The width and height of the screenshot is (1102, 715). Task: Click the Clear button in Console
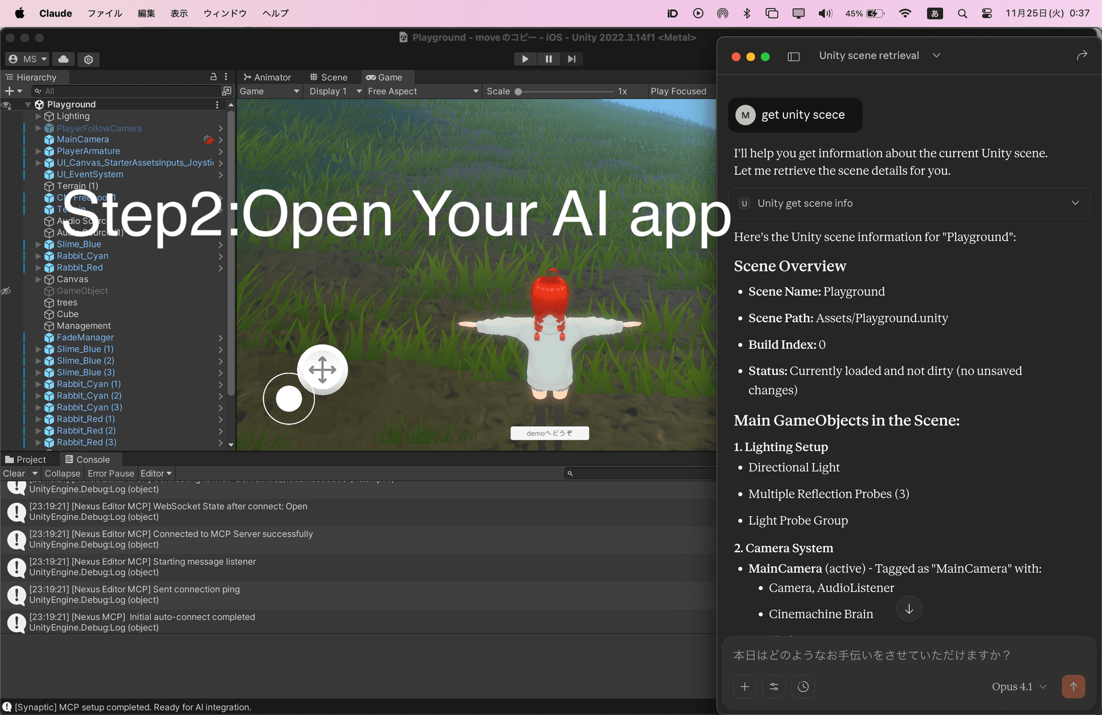13,473
